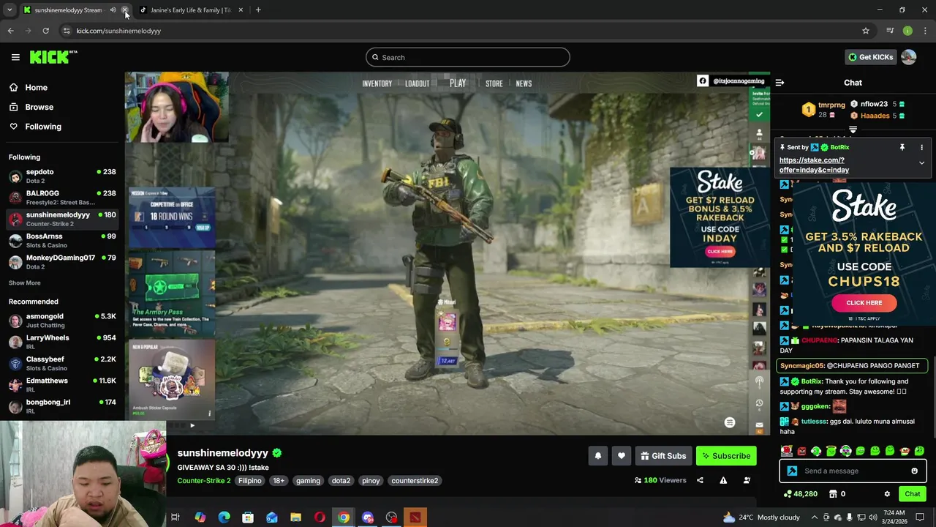
Task: Open the Kick hamburger sidebar menu
Action: coord(15,57)
